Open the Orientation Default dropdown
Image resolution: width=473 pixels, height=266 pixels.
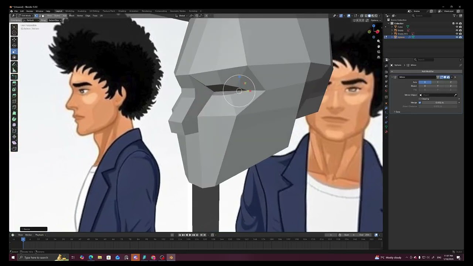(x=31, y=20)
